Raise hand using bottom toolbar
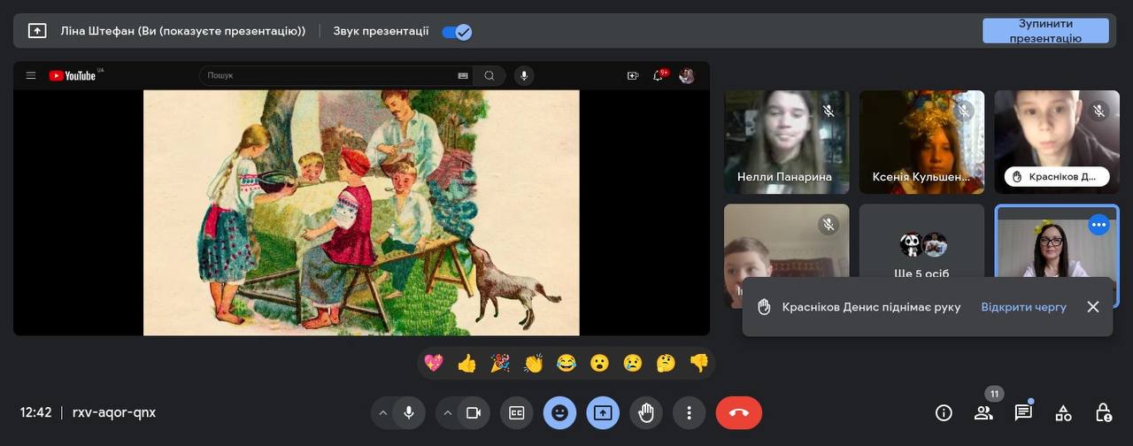 click(x=646, y=412)
